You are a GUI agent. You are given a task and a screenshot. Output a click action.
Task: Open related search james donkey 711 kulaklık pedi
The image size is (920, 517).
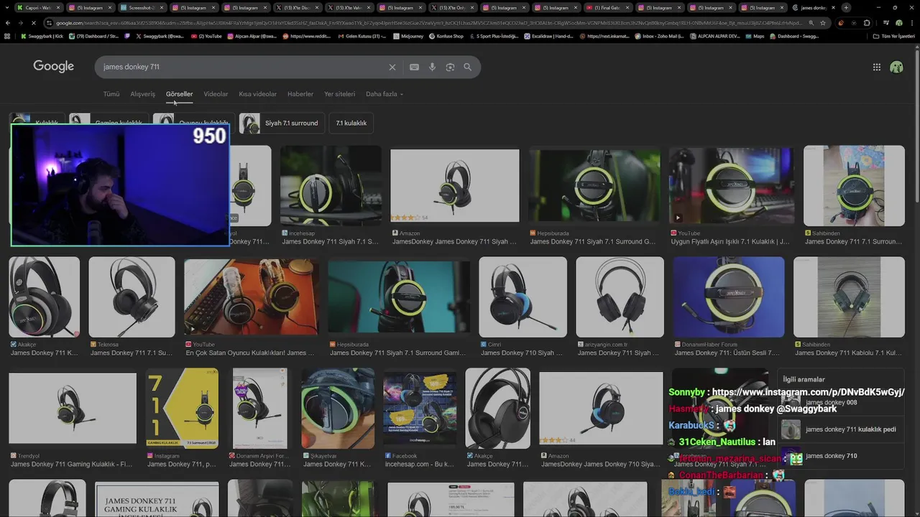point(842,429)
